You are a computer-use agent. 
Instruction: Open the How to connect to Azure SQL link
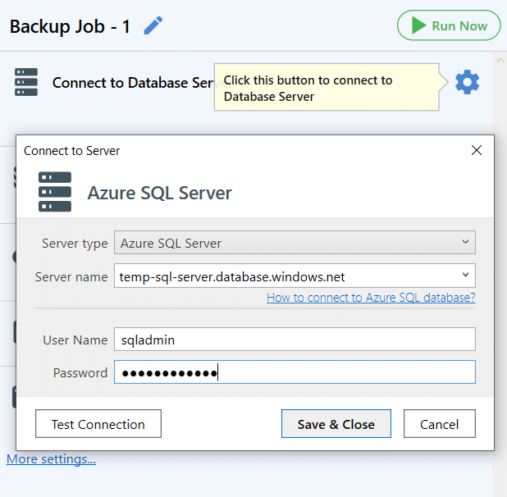371,298
